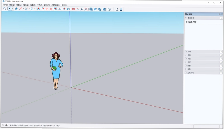Open the 工具 menu

40,5
